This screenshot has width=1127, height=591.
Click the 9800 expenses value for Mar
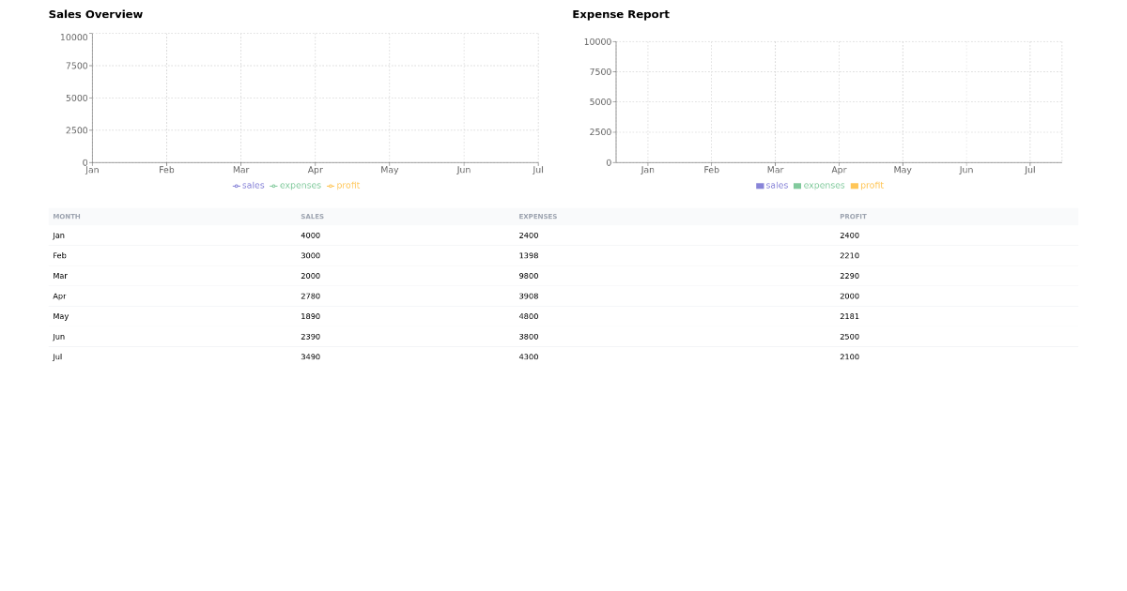click(529, 276)
